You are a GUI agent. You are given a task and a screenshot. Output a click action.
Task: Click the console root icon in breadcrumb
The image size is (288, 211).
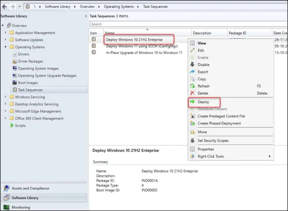pos(28,7)
